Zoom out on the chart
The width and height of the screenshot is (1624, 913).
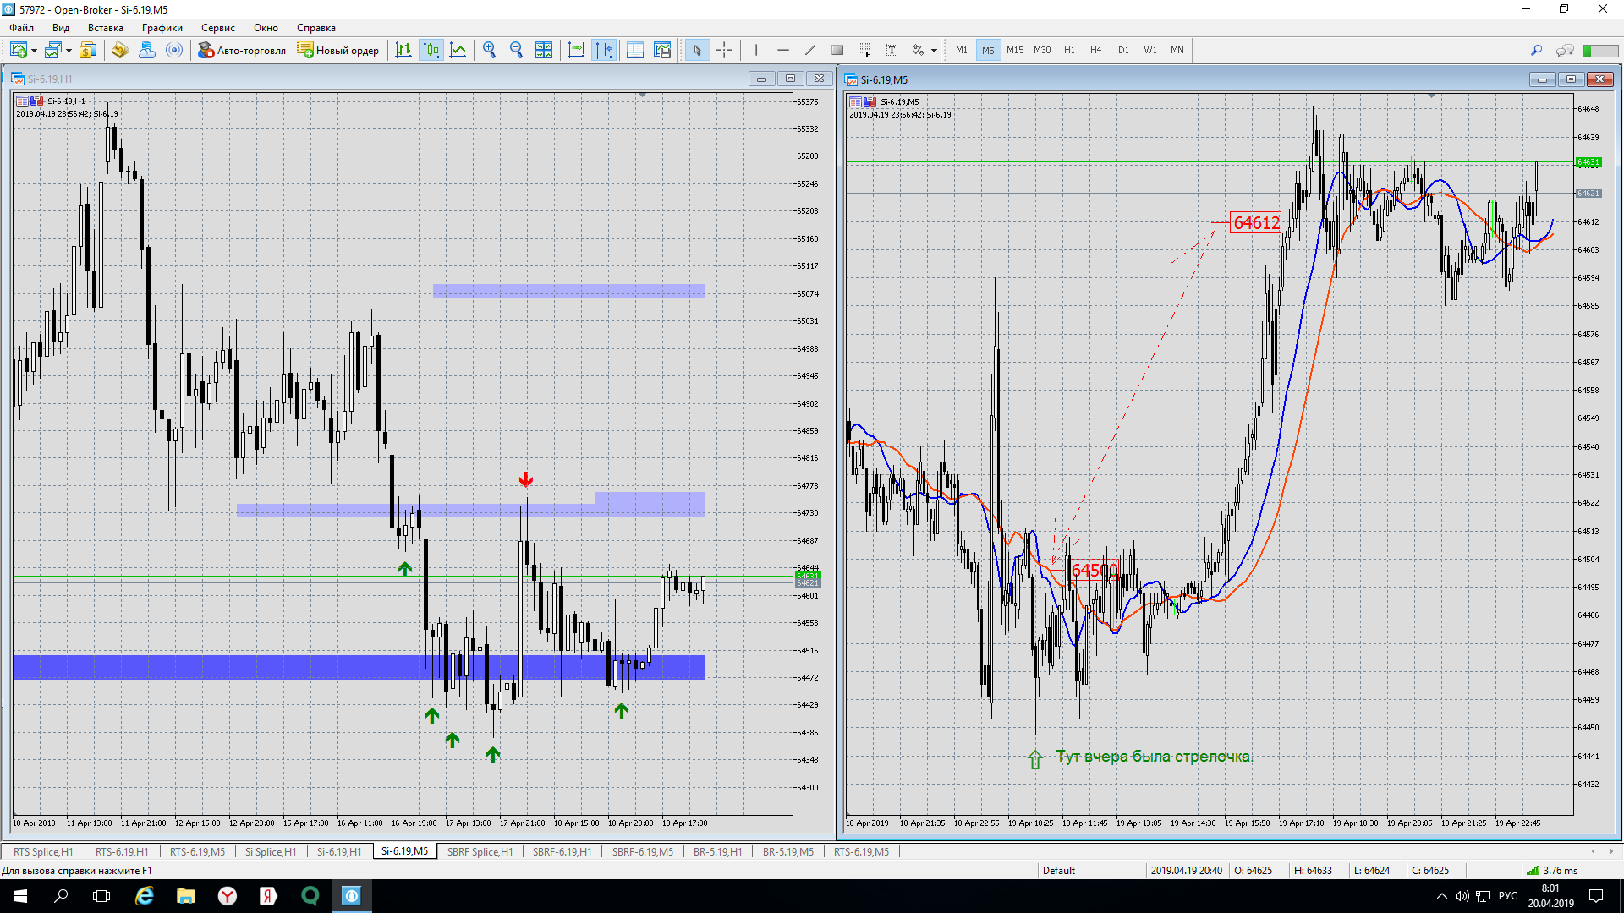516,51
